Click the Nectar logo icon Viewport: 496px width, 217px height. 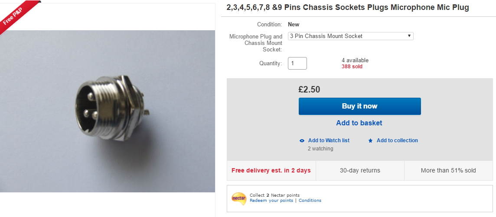click(239, 198)
